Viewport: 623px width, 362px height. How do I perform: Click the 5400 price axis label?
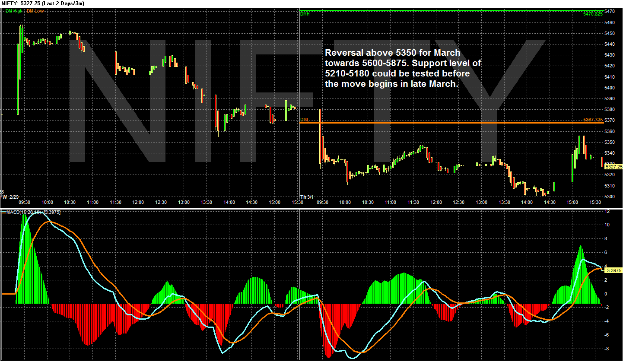(610, 88)
